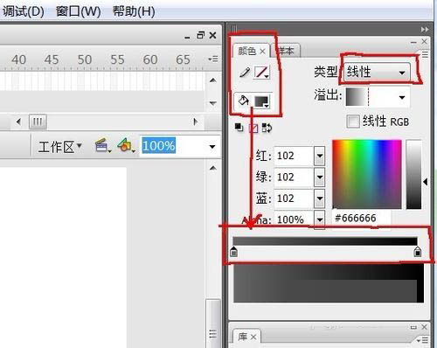437x348 pixels.
Task: Open the fill color gradient swatch
Action: coord(262,101)
